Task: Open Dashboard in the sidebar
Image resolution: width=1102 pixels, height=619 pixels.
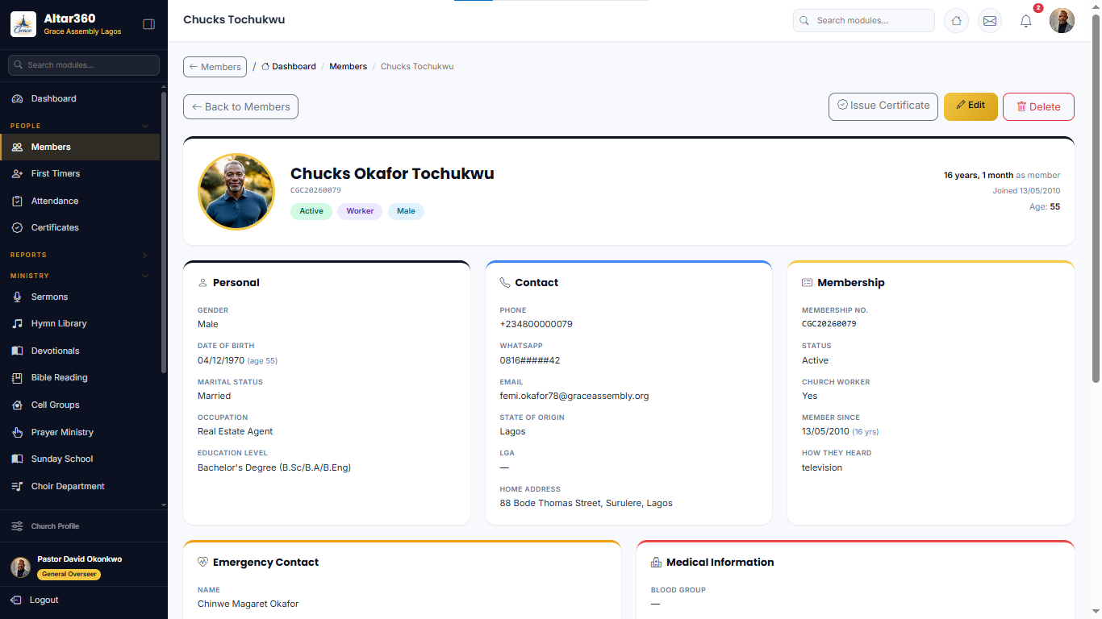Action: (x=81, y=98)
